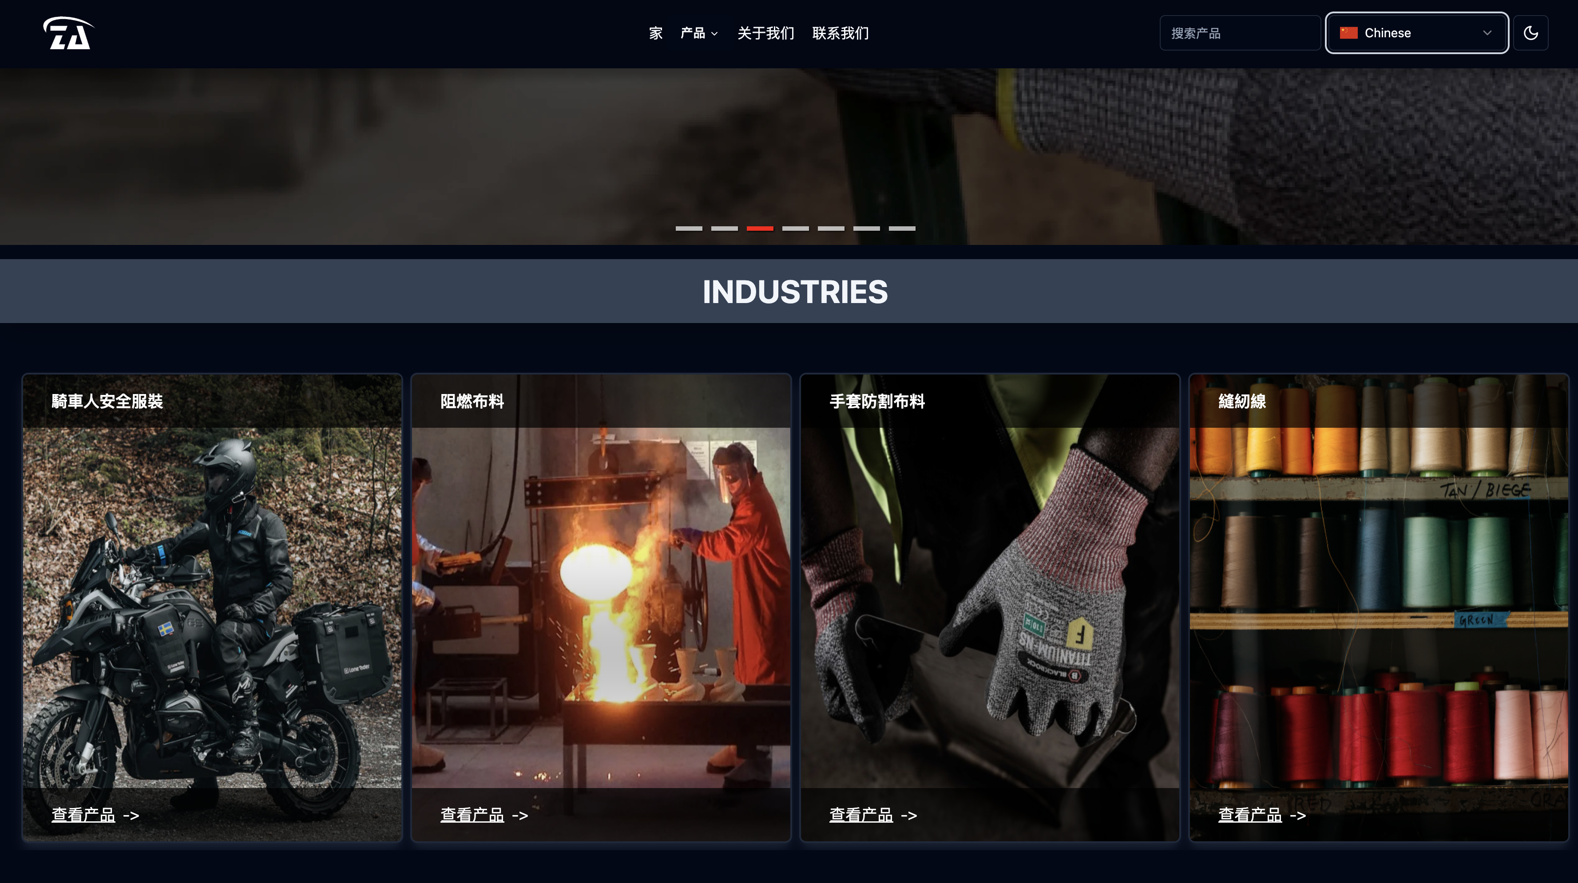Click the cut-resistant glove fabric image
This screenshot has width=1578, height=883.
990,612
